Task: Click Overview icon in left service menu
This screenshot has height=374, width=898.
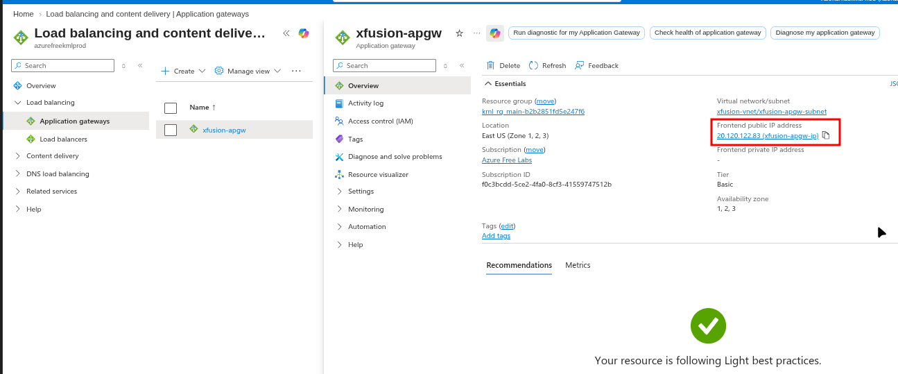Action: pos(18,85)
